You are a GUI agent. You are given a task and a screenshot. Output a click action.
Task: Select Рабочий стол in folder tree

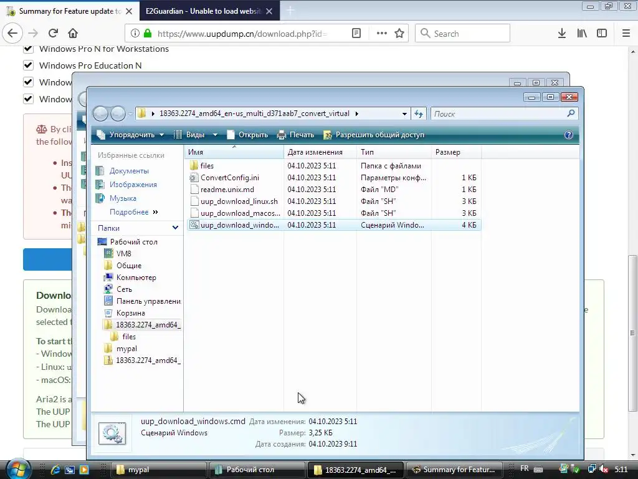click(x=133, y=242)
